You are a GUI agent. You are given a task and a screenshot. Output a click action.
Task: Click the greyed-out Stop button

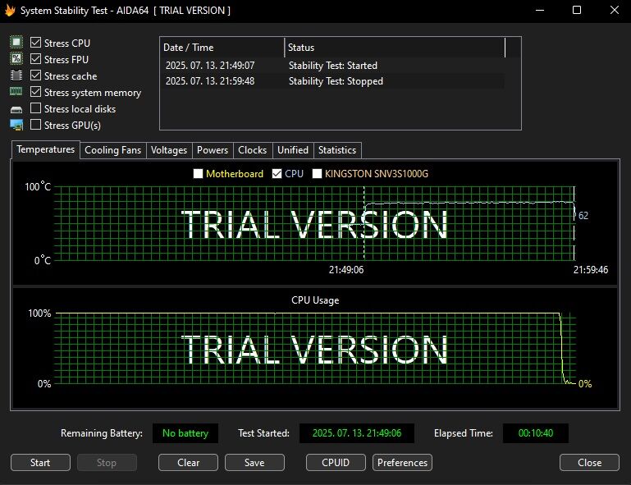[107, 463]
